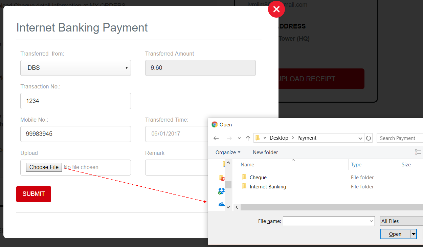
Task: Go back in the file dialog
Action: click(x=216, y=138)
